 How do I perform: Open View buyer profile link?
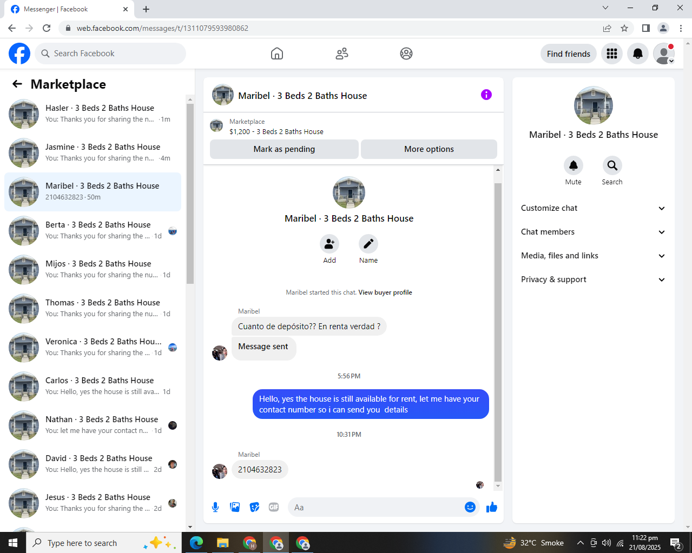point(385,292)
